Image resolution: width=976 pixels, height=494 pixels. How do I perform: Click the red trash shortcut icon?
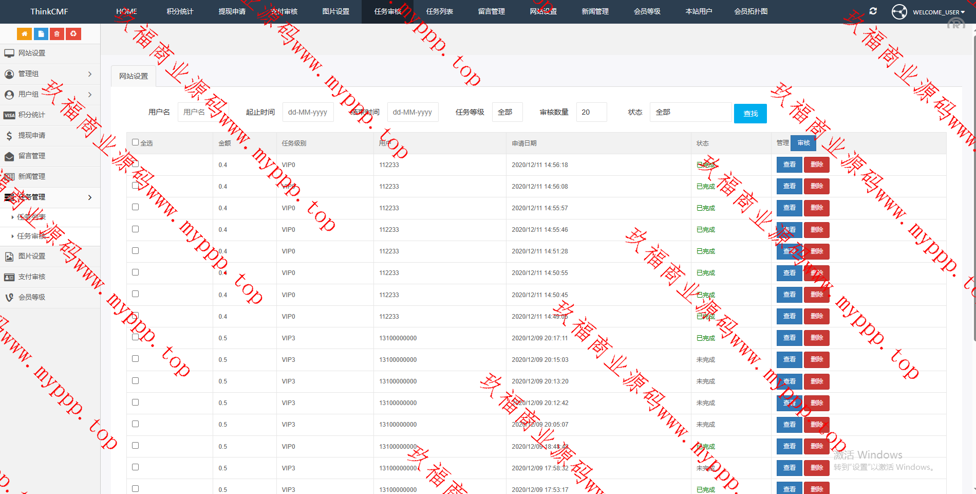point(57,34)
